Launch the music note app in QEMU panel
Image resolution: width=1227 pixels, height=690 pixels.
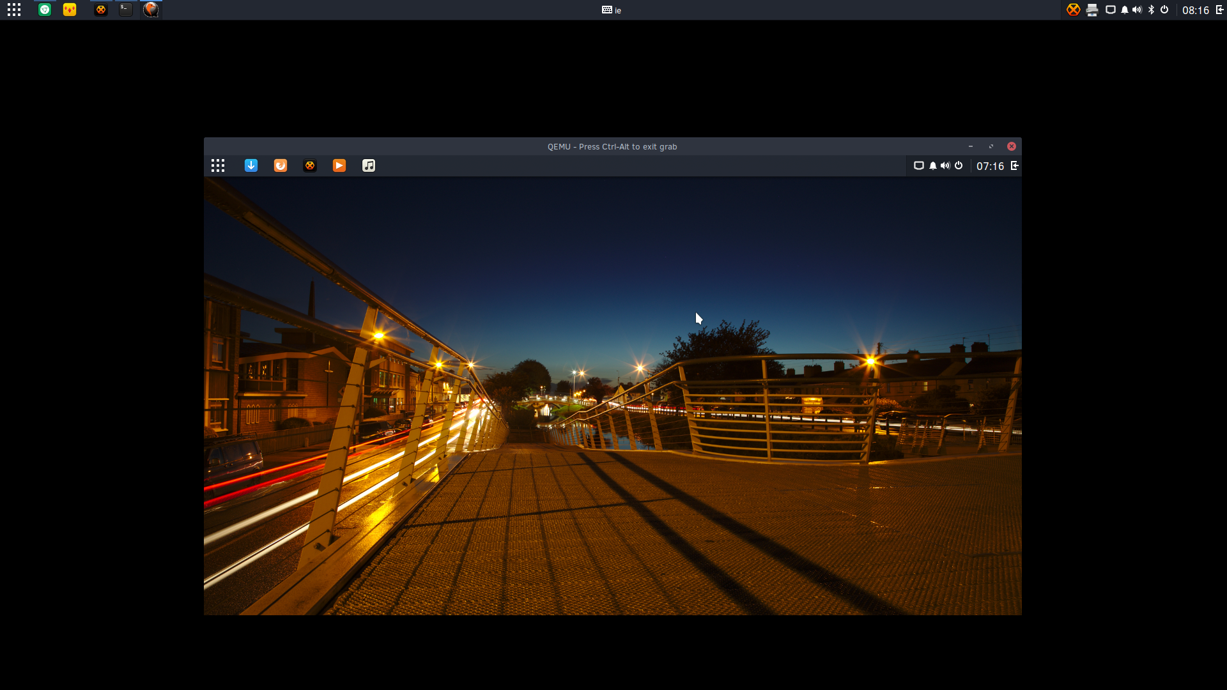[369, 165]
